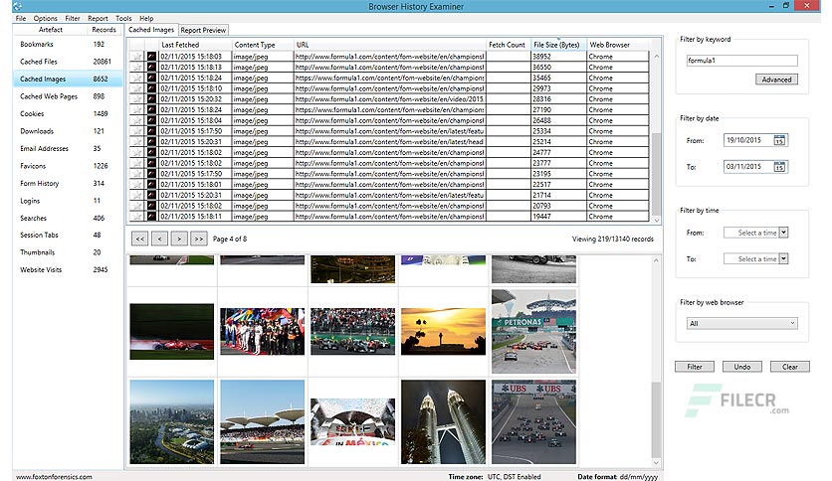Go to the previous results page

coord(159,239)
